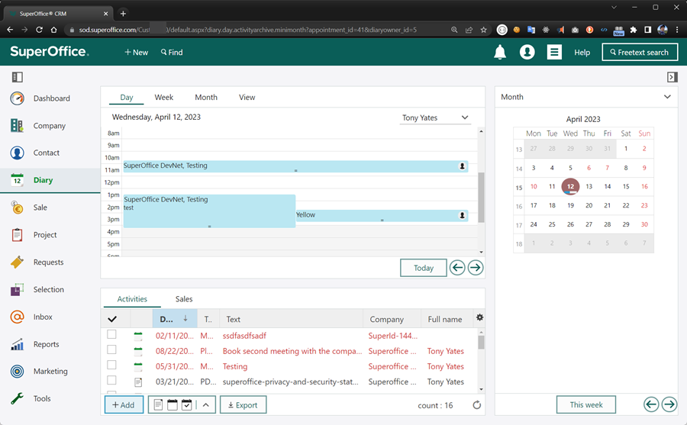Switch to the Sales tab

pyautogui.click(x=184, y=299)
